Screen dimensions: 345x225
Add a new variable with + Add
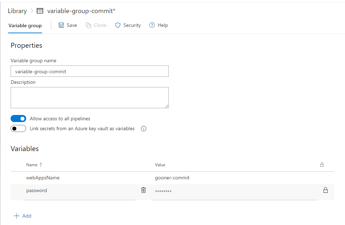[23, 216]
